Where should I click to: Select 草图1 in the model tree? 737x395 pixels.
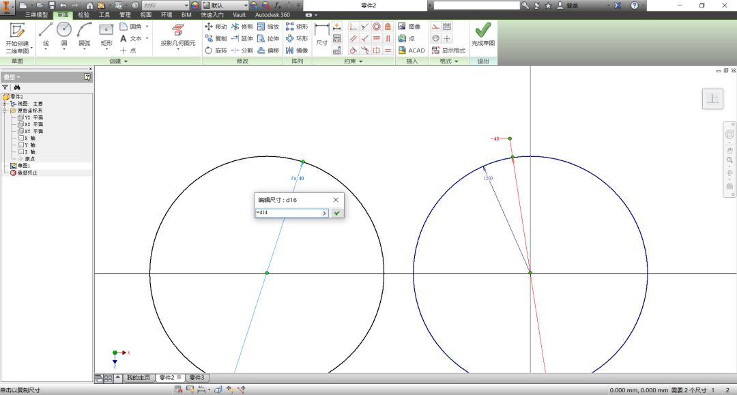tap(24, 166)
